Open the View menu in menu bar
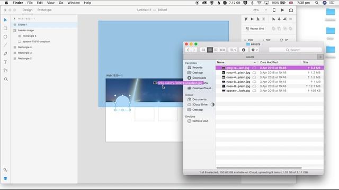 click(x=51, y=3)
